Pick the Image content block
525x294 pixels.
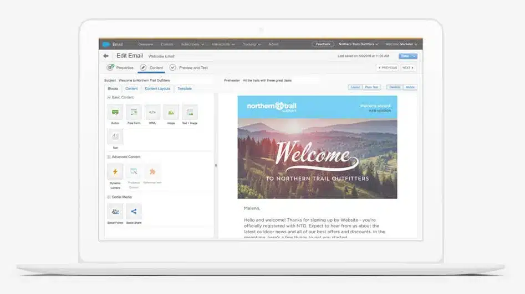pos(171,112)
